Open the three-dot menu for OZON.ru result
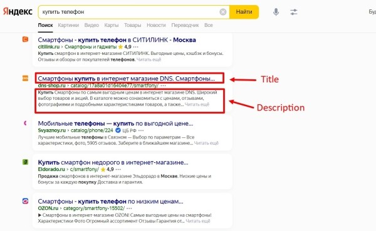The height and width of the screenshot is (231, 376). (129, 209)
